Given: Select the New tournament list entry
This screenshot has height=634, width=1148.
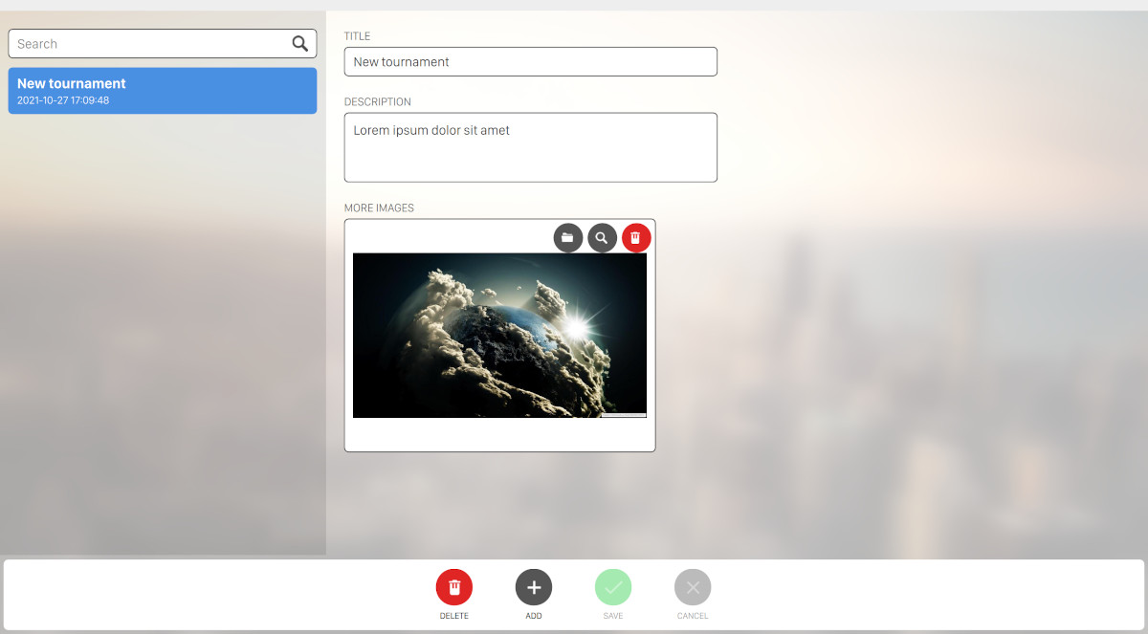Looking at the screenshot, I should 163,90.
